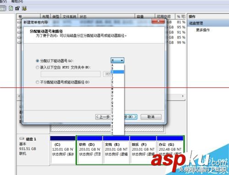
Task: Pick drive letter T in the dropdown list
Action: pyautogui.click(x=117, y=113)
